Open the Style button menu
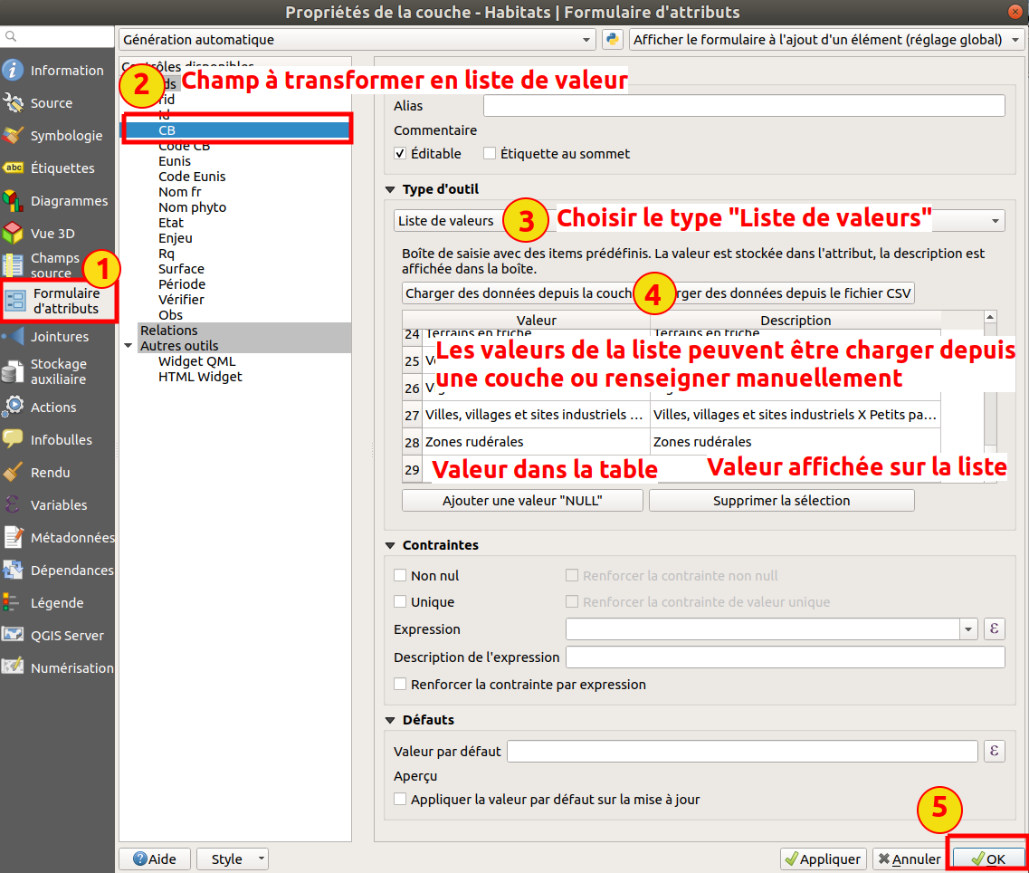Screen dimensions: 1029x873 click(x=233, y=859)
